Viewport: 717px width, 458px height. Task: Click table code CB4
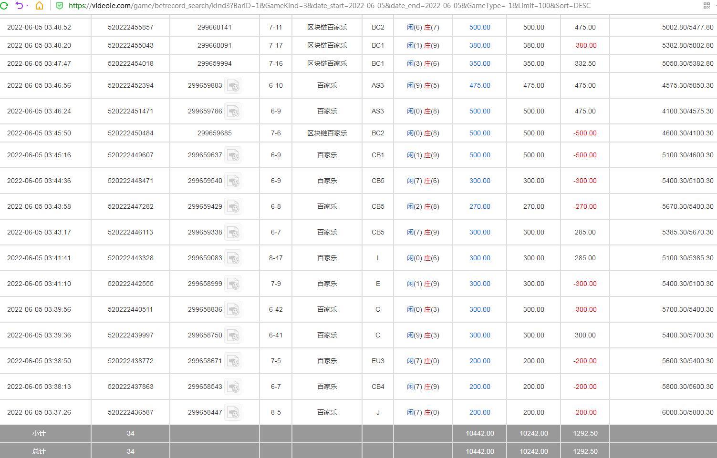pyautogui.click(x=378, y=387)
